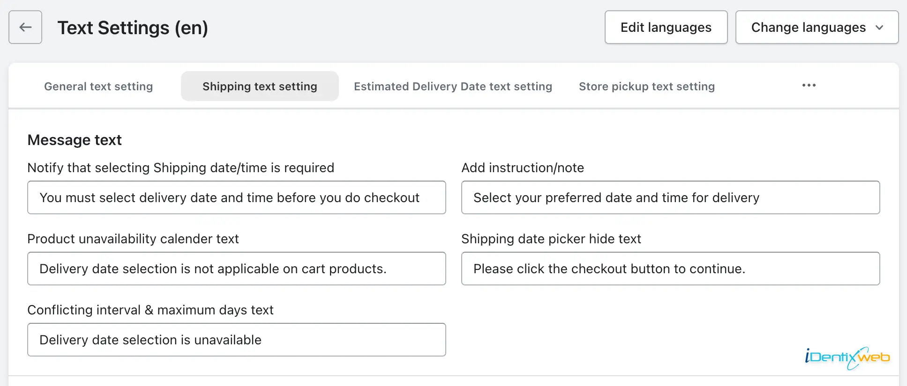907x386 pixels.
Task: Click the Edit languages button
Action: click(666, 28)
